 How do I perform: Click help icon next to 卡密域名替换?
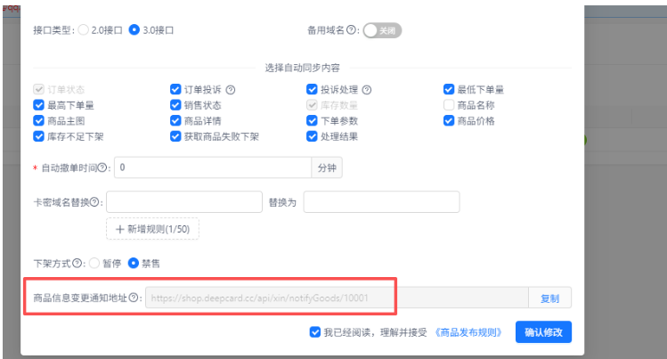[98, 202]
